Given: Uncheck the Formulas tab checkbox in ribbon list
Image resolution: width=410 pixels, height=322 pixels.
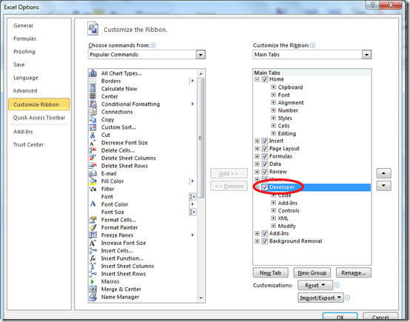Looking at the screenshot, I should 265,156.
